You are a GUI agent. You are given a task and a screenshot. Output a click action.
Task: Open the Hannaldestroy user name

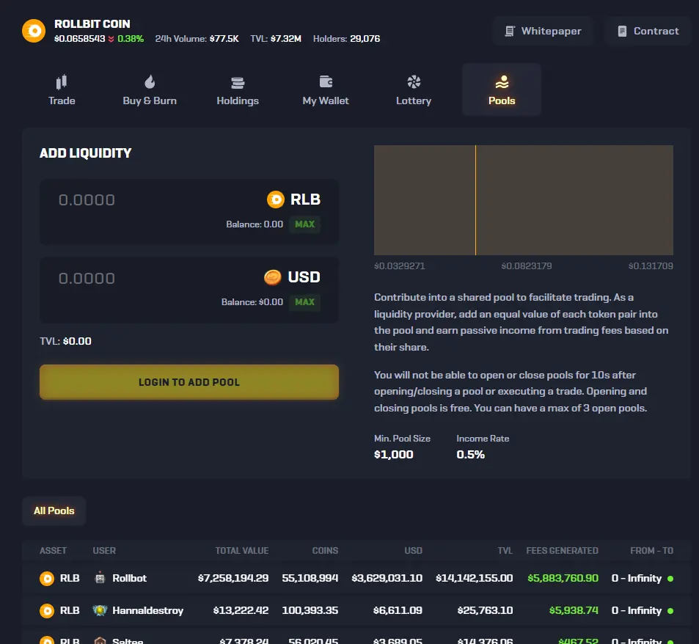[147, 610]
